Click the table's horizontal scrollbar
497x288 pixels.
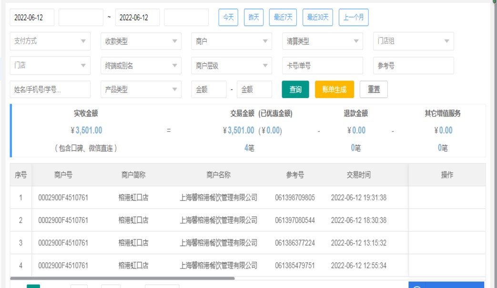tap(122, 278)
